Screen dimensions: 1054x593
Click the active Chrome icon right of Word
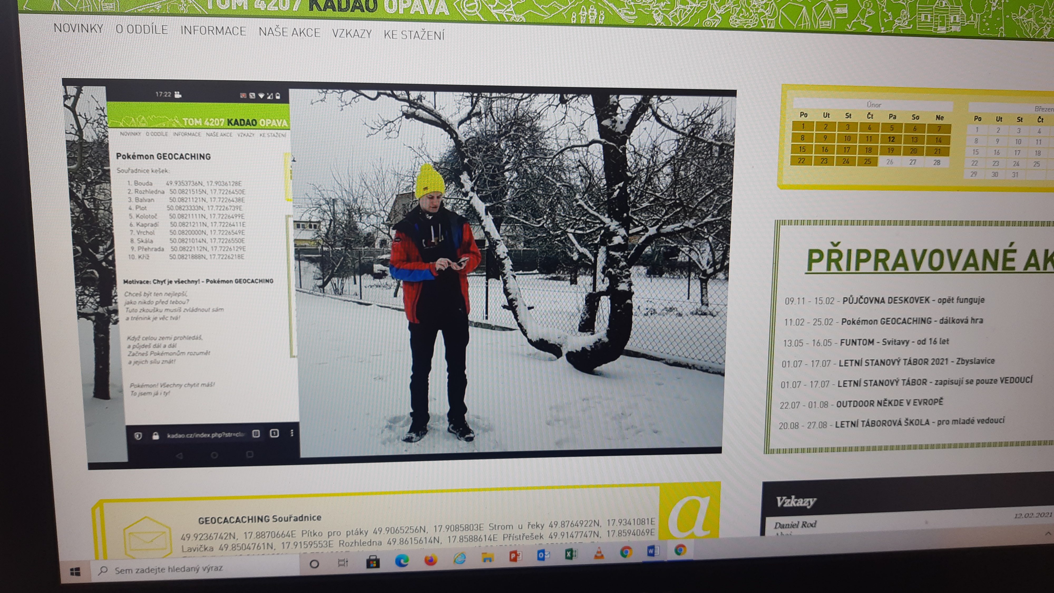click(680, 550)
